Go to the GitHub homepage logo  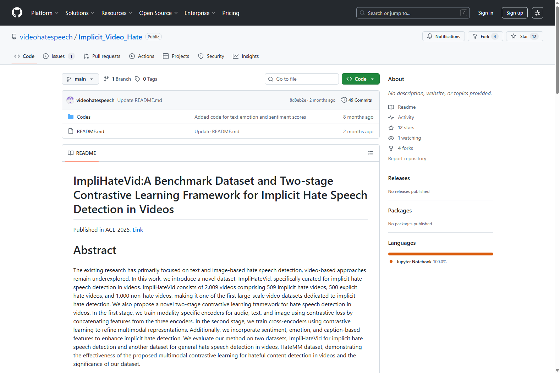pos(17,13)
